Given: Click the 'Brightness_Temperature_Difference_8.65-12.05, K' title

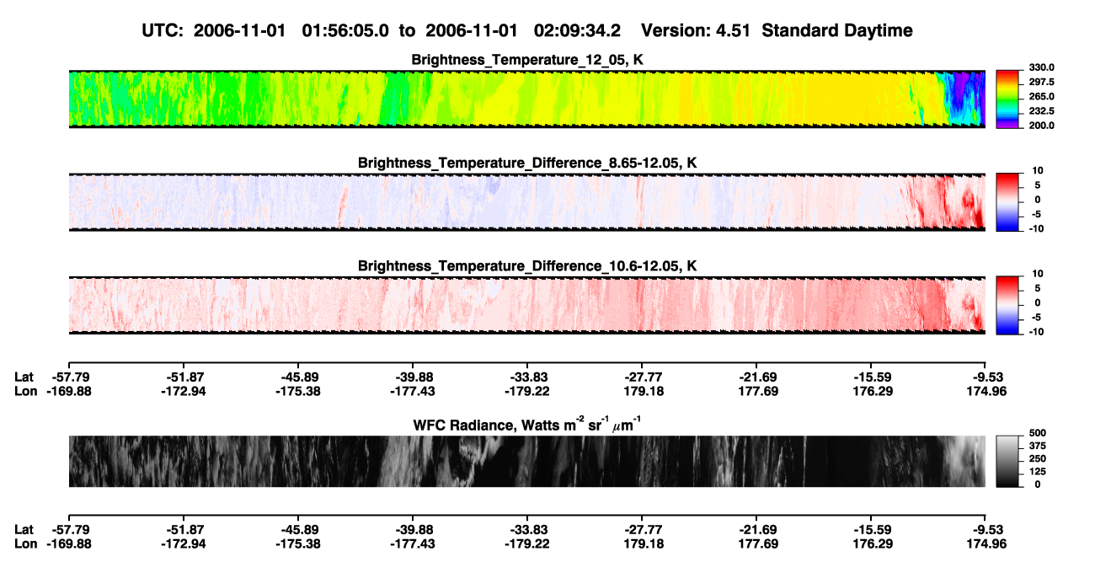Looking at the screenshot, I should 528,163.
